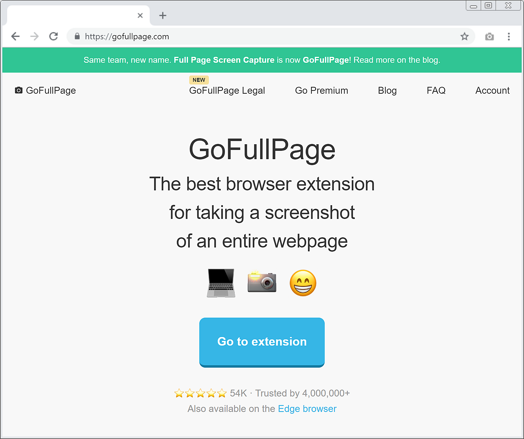The image size is (524, 439).
Task: Launch the GoFullPage camera extension icon
Action: click(x=490, y=37)
